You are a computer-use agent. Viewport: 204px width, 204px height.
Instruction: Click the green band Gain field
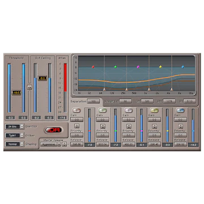click(x=103, y=120)
